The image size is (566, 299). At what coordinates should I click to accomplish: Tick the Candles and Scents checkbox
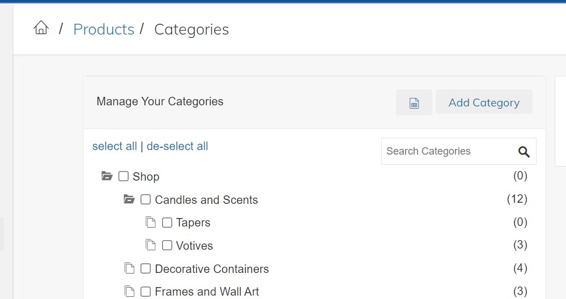tap(146, 199)
